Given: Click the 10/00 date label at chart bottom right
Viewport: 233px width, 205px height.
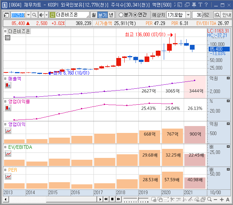Looking at the screenshot, I should [x=215, y=193].
